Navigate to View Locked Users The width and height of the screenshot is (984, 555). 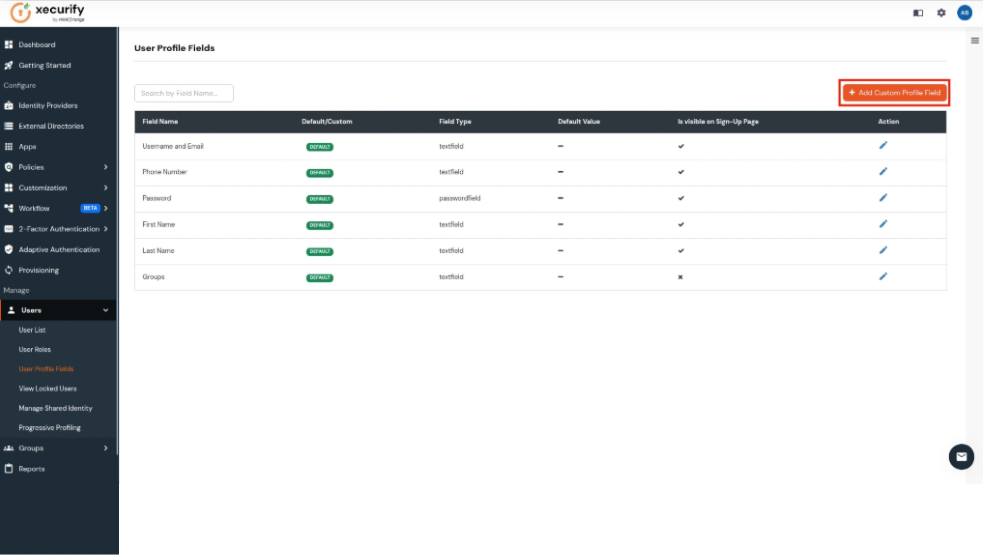pyautogui.click(x=48, y=388)
